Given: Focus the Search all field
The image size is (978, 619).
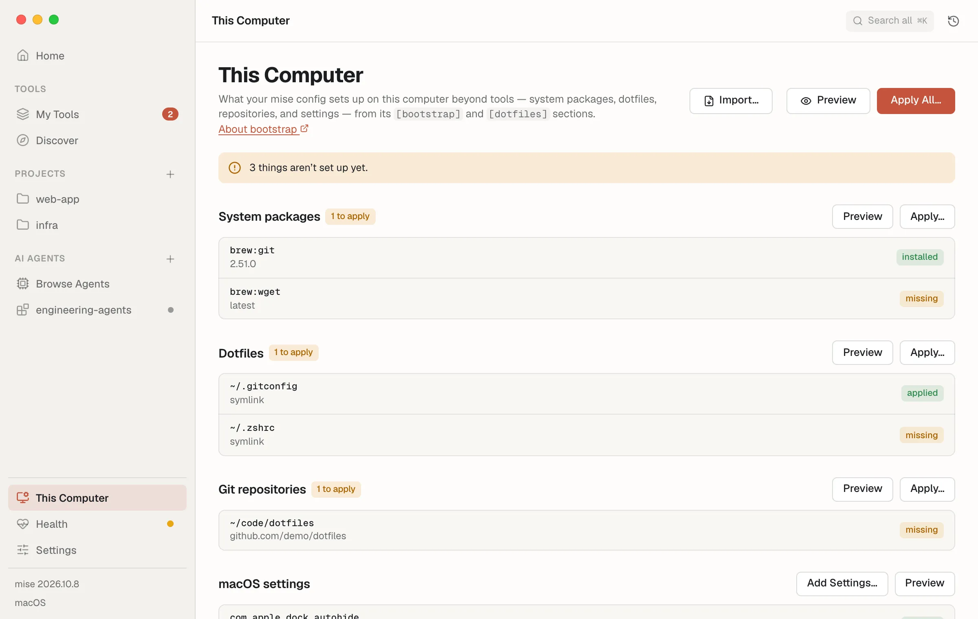Looking at the screenshot, I should [890, 21].
